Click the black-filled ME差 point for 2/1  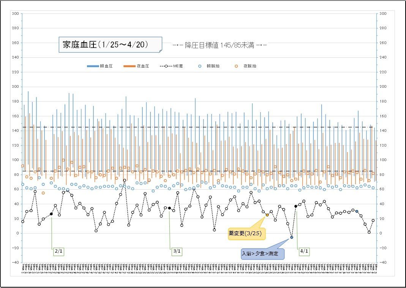pos(51,214)
